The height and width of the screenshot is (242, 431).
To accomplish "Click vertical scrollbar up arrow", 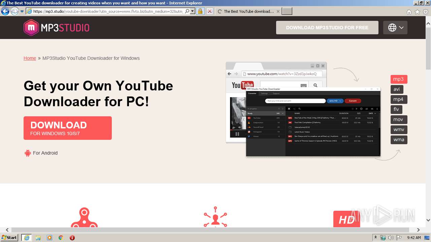I will click(x=428, y=24).
